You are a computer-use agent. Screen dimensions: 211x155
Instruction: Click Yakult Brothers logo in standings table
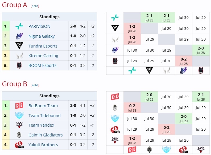tap(19, 145)
